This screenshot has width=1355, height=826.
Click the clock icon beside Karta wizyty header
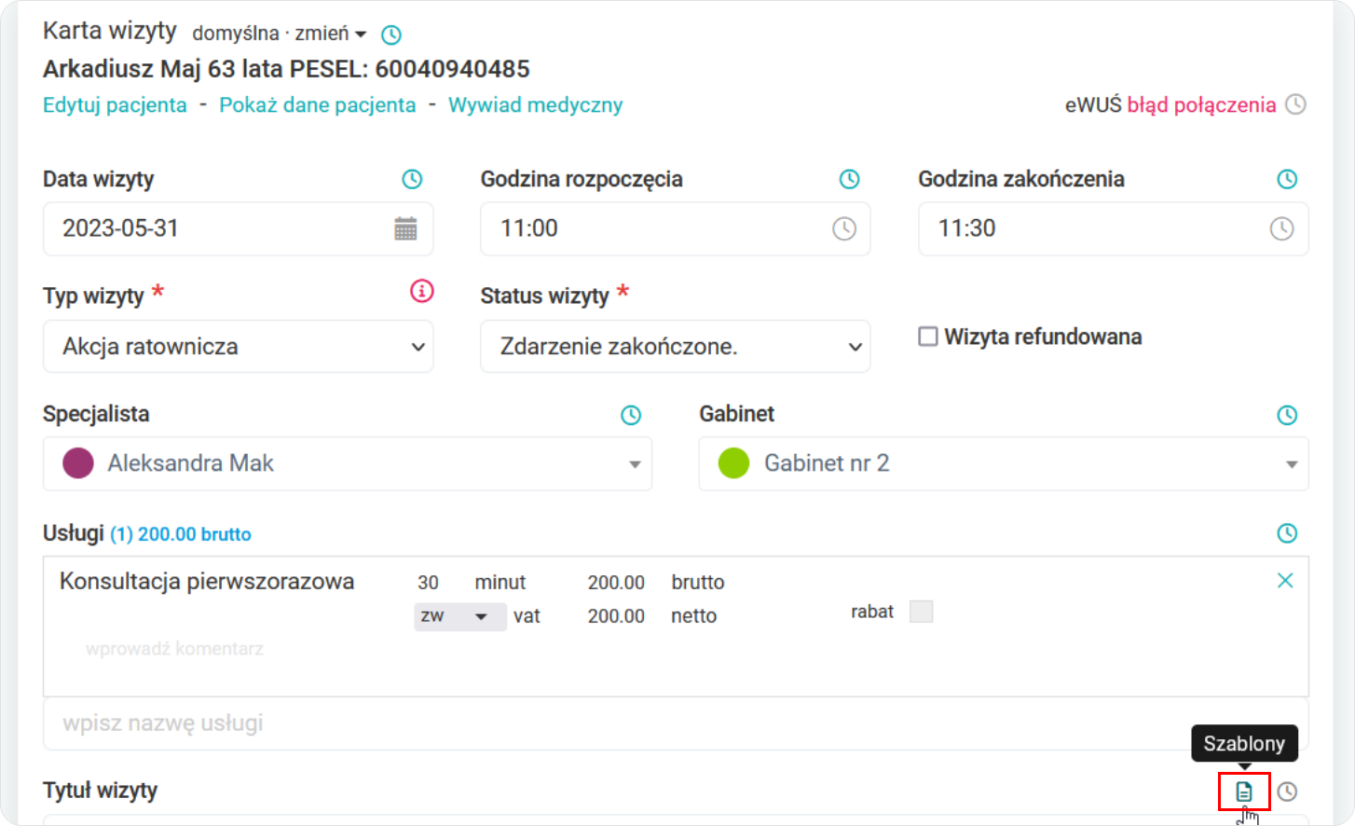tap(390, 34)
